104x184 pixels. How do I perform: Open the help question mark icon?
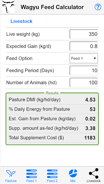coord(98,7)
